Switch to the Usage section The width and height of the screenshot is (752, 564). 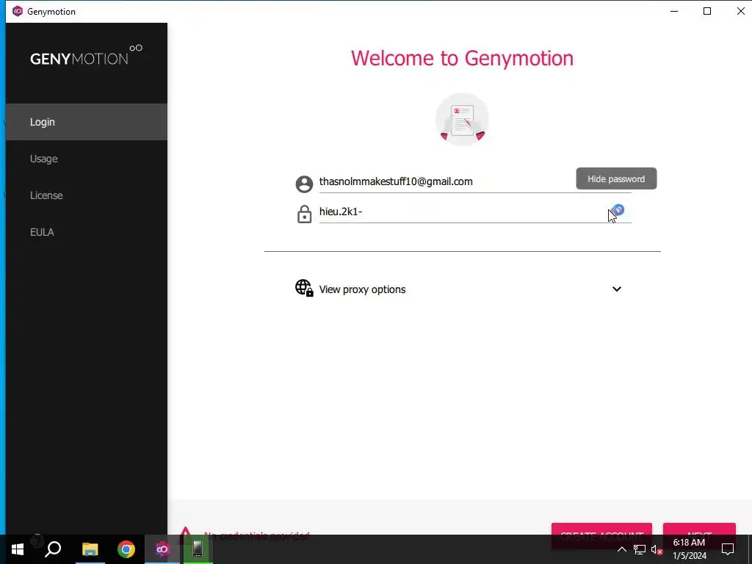(x=87, y=159)
